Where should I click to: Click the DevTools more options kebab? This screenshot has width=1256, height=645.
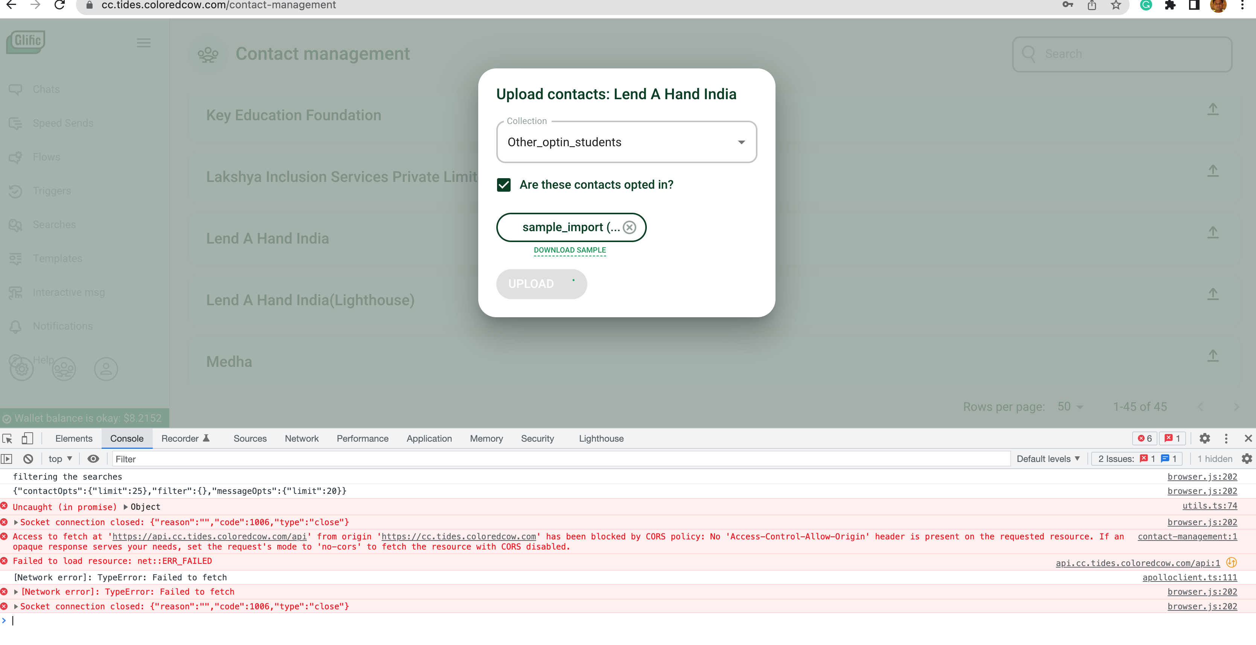[x=1226, y=438]
